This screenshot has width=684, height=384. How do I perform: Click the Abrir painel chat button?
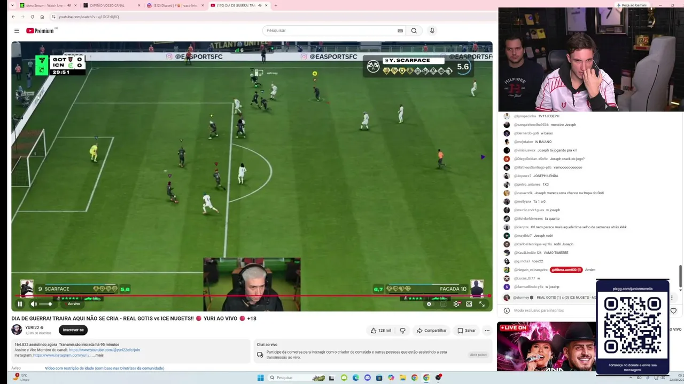[478, 355]
